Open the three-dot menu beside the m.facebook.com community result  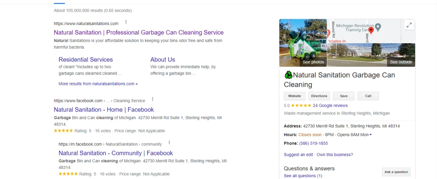169,143
